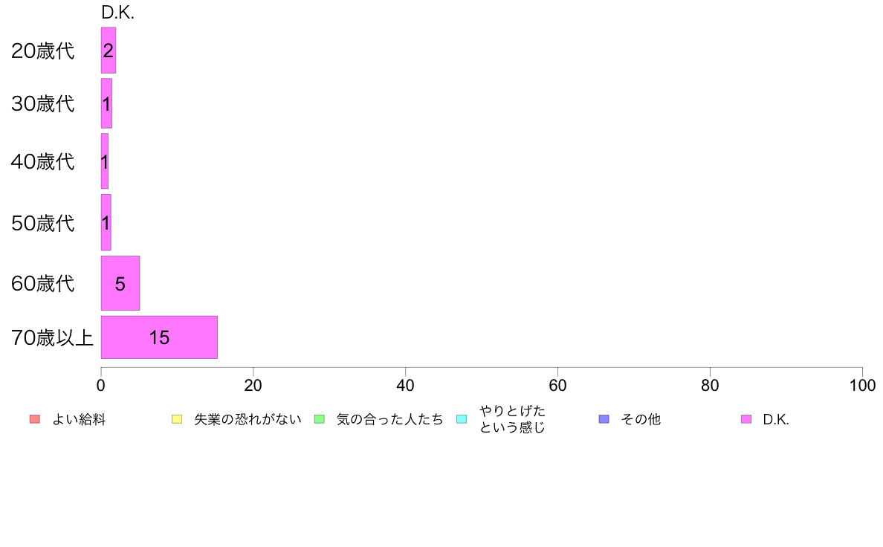Click the D.K. title above the chart
The height and width of the screenshot is (547, 883).
[117, 13]
